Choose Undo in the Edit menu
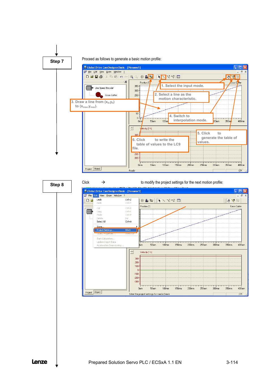270x382 pixels. click(116, 200)
